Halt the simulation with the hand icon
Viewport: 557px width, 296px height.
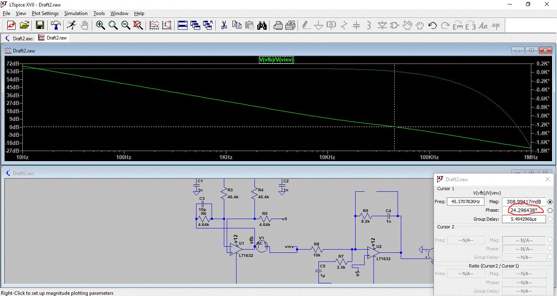tap(84, 25)
